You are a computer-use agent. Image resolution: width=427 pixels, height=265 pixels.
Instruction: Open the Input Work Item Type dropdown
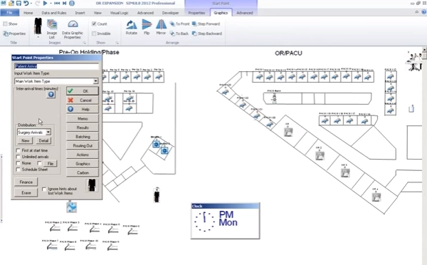95,81
